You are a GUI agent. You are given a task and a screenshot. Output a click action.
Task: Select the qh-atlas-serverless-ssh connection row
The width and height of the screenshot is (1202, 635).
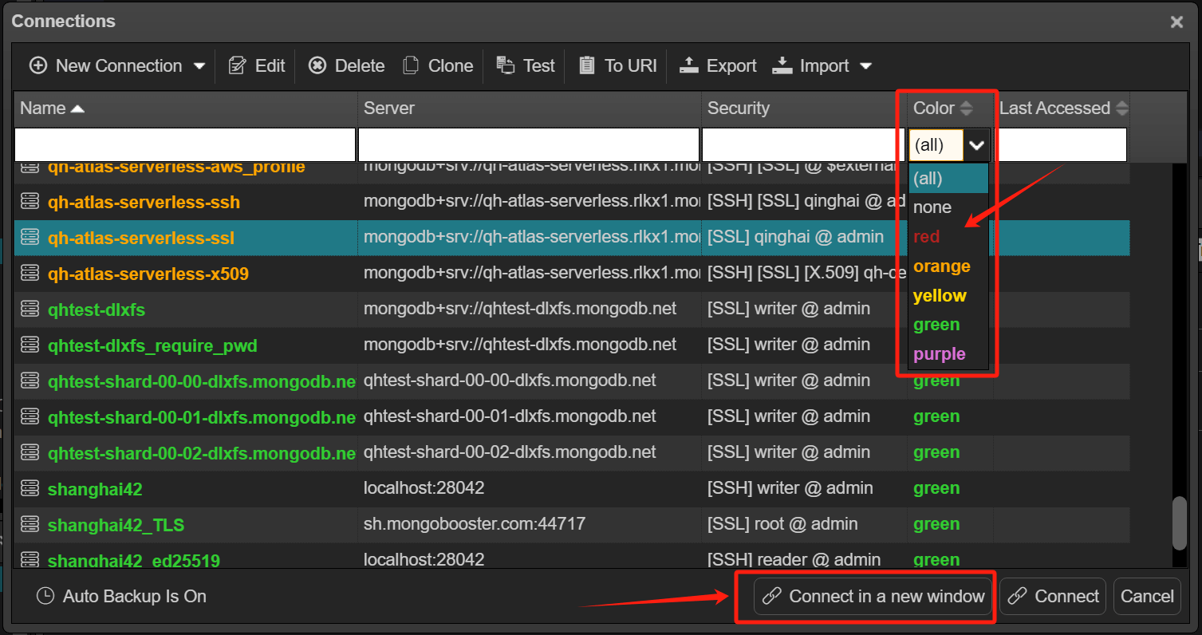[x=571, y=202]
